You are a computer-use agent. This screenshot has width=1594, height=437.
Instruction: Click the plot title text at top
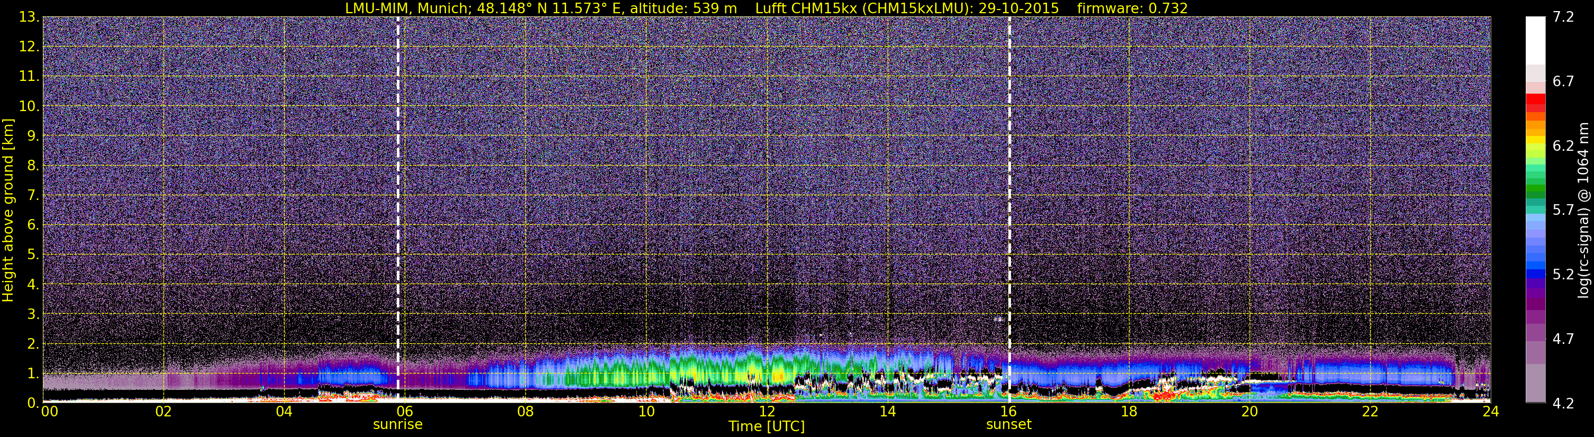(766, 8)
